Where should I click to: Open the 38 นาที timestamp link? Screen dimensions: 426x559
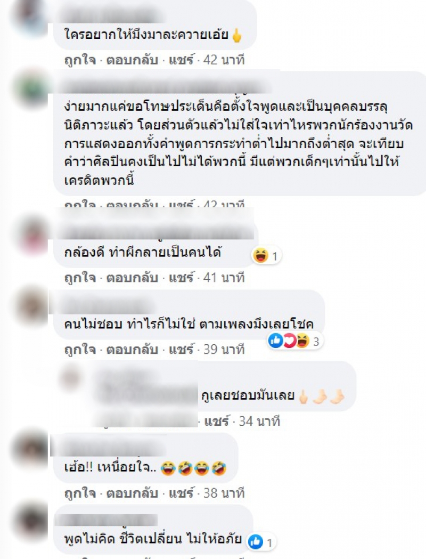pos(224,493)
